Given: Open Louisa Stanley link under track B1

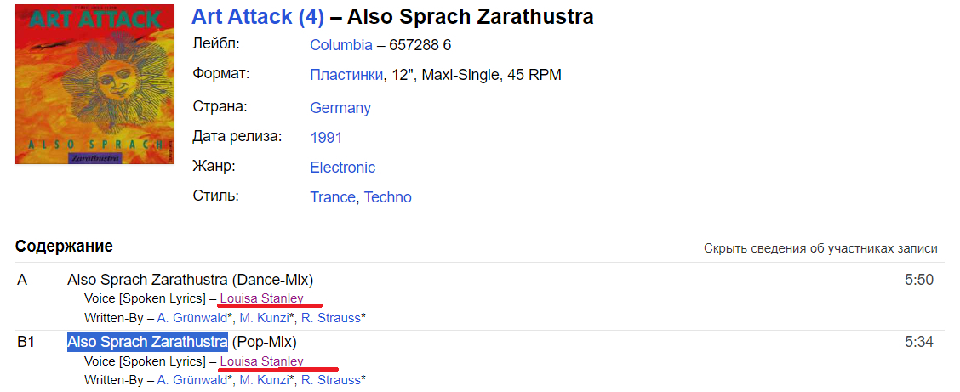Looking at the screenshot, I should (x=261, y=361).
